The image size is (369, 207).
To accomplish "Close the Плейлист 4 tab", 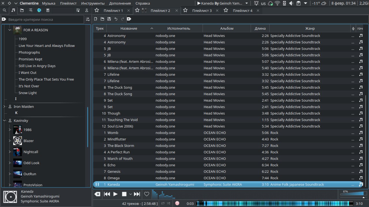I will pos(258,11).
